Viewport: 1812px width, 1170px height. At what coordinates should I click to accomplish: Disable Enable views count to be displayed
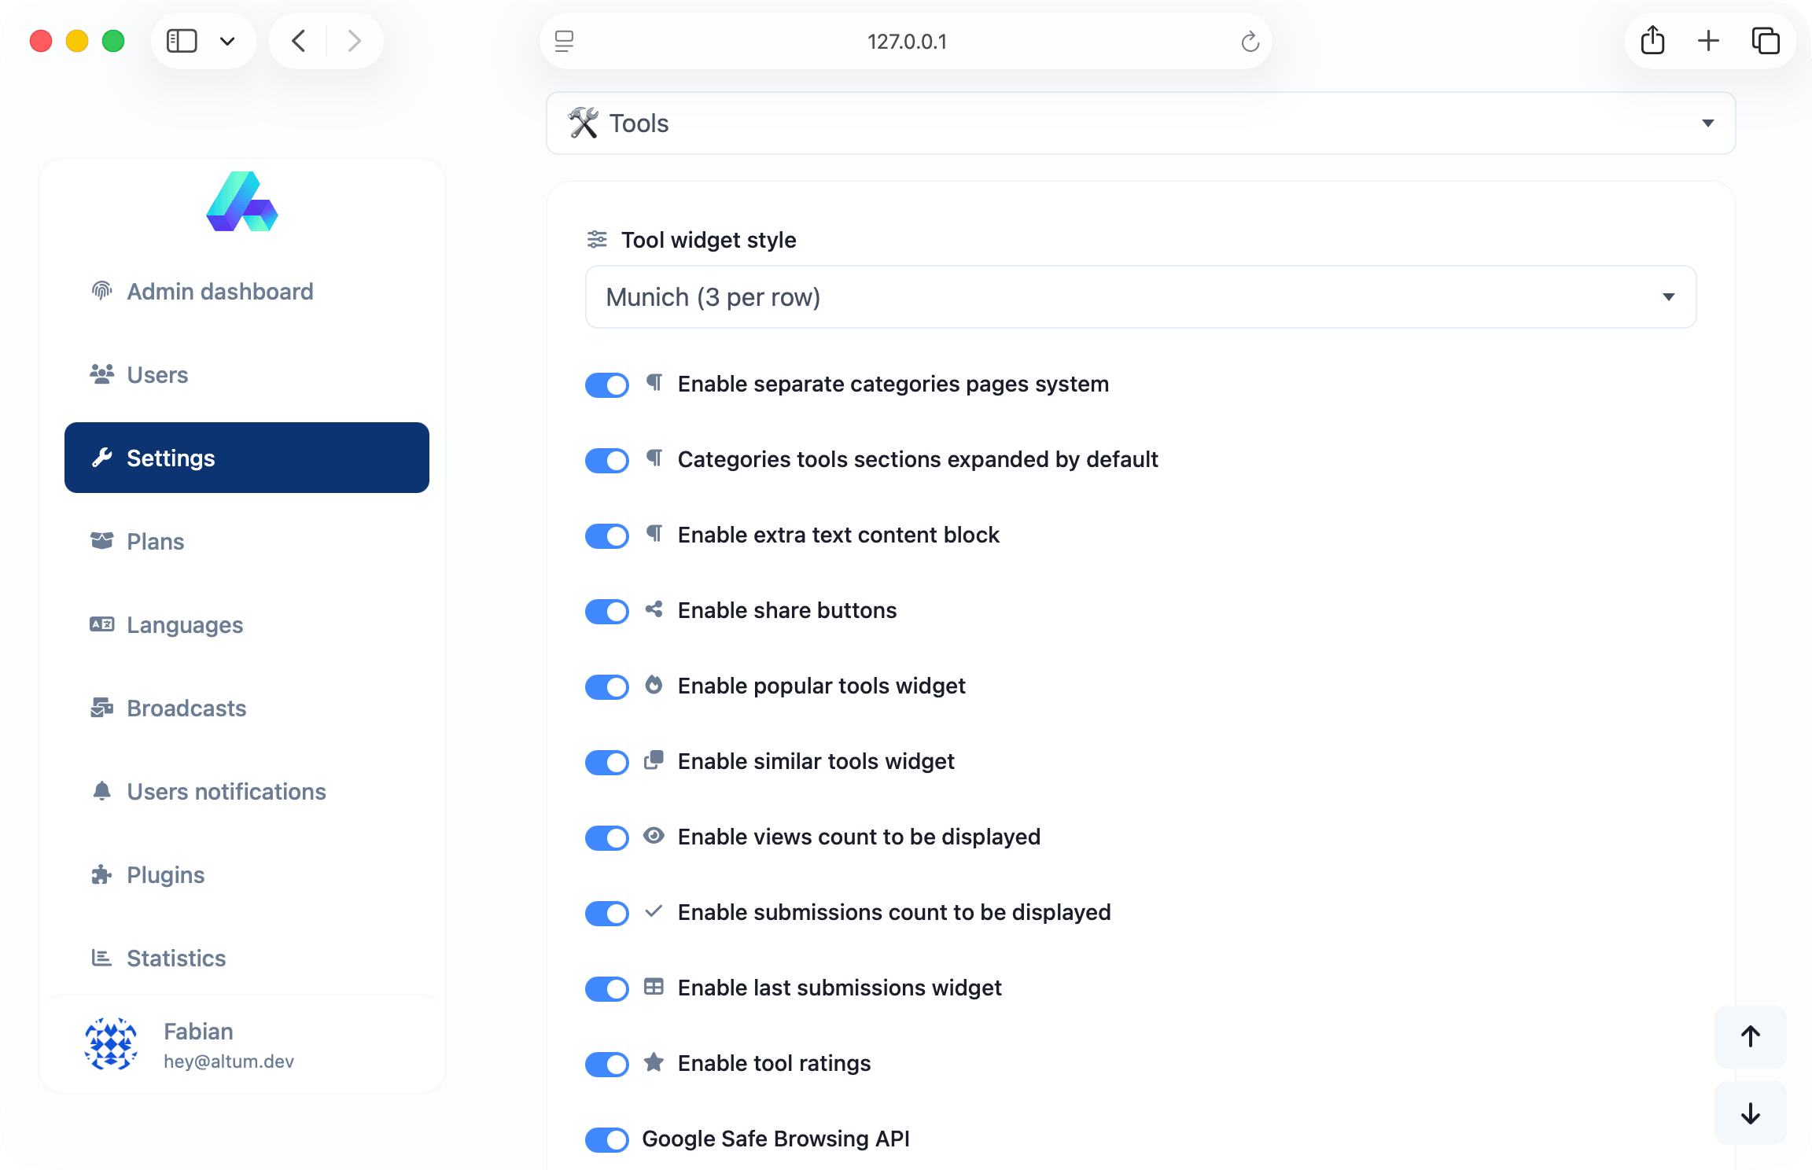(x=607, y=837)
